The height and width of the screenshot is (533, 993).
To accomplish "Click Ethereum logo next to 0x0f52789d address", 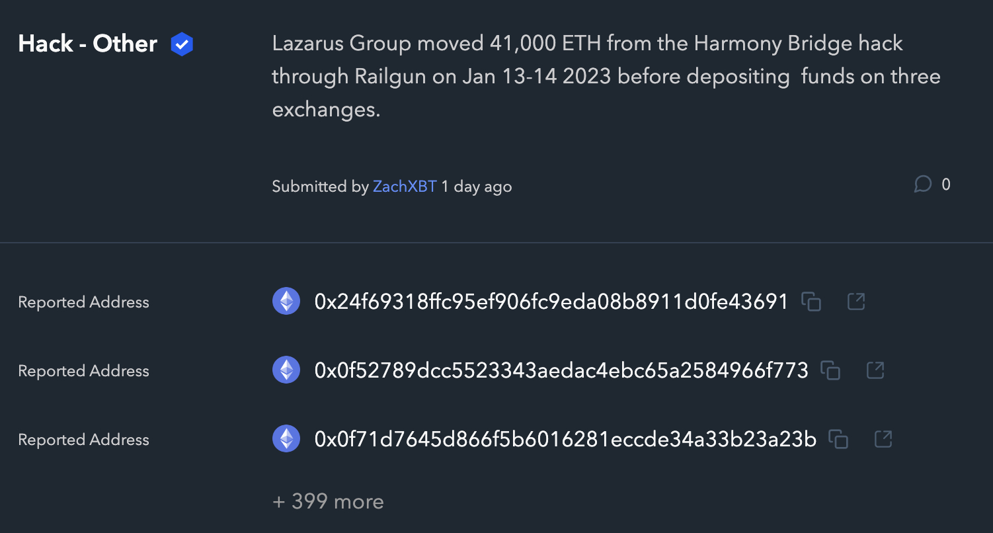I will point(286,371).
